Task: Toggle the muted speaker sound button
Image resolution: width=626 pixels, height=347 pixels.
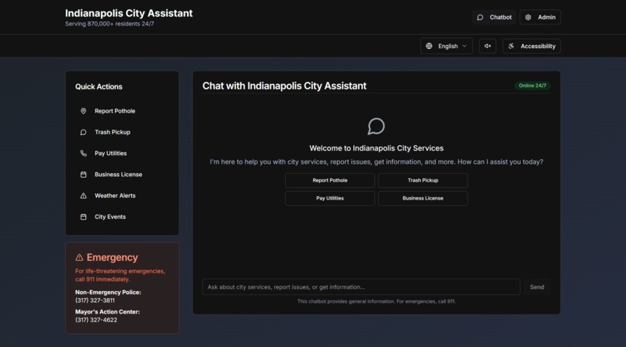Action: [488, 46]
